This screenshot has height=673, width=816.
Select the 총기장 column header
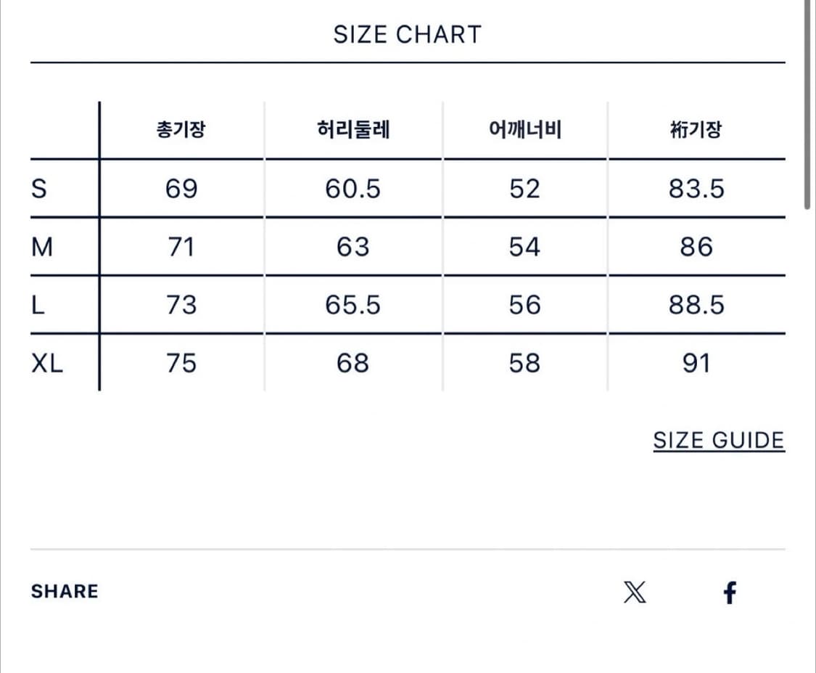(182, 129)
